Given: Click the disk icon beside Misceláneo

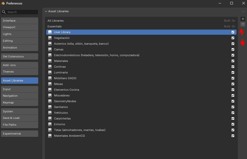Looking at the screenshot, I should pyautogui.click(x=50, y=95).
